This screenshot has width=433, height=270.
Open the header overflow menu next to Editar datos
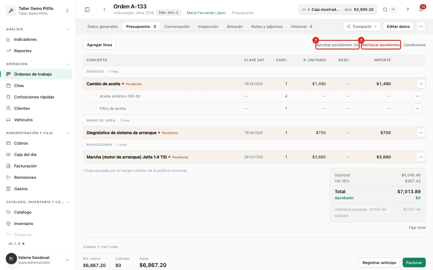click(x=421, y=26)
